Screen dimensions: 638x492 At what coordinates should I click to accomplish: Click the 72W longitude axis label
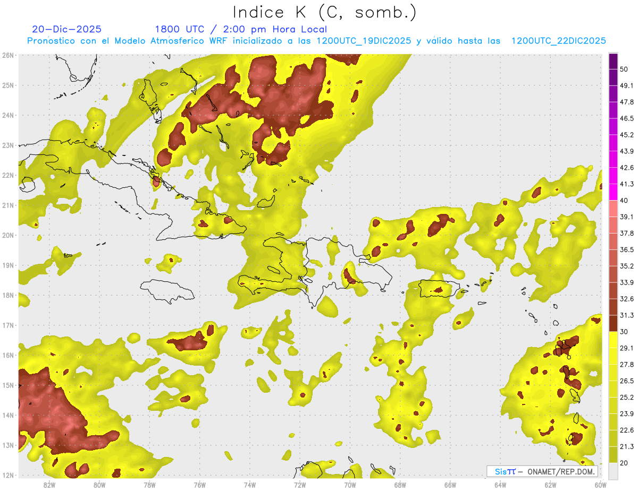[300, 485]
